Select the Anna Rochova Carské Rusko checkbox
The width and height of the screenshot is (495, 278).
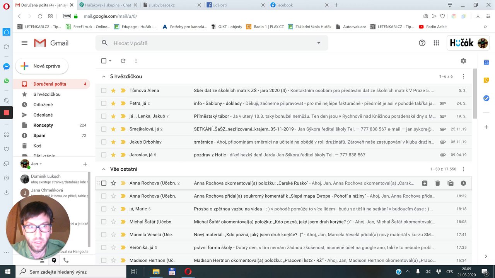click(x=104, y=183)
